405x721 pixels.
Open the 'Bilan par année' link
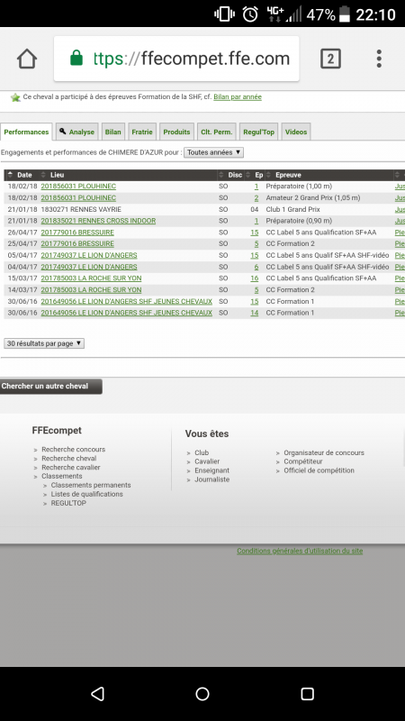pyautogui.click(x=238, y=97)
